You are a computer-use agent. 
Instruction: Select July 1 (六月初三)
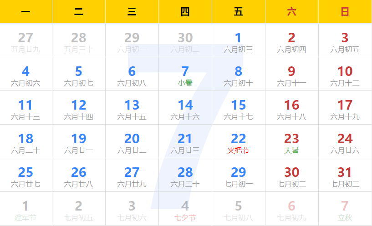click(239, 40)
